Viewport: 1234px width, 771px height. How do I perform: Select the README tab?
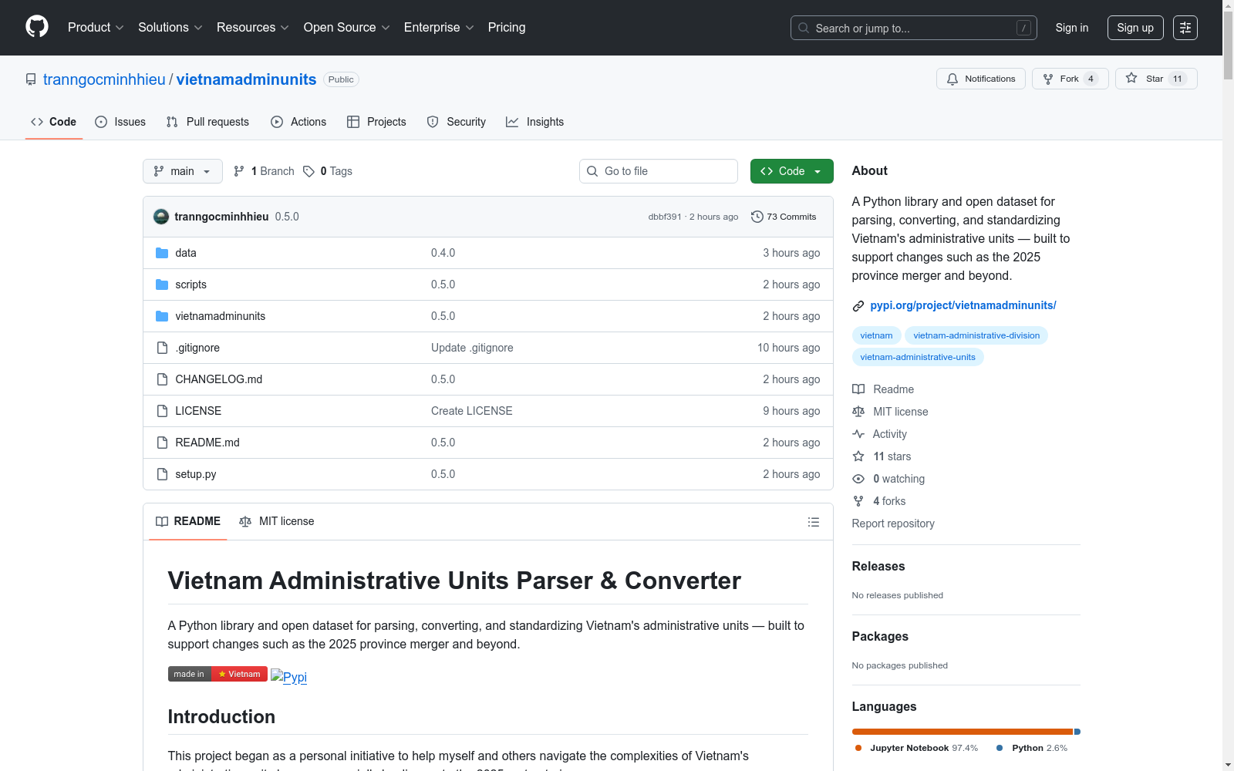[188, 521]
